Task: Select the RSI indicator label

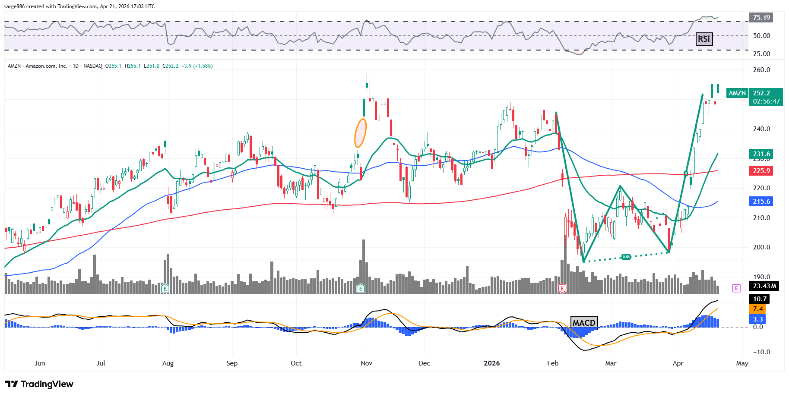Action: [704, 39]
